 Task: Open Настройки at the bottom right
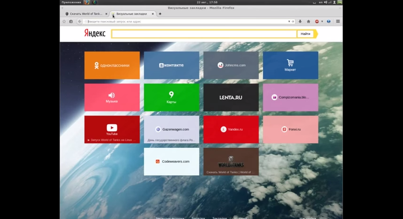point(308,218)
